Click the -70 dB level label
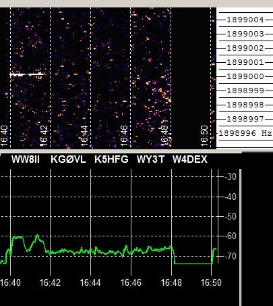 (231, 256)
